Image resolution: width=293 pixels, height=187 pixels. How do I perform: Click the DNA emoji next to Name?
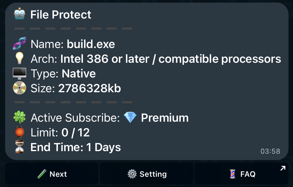coord(20,44)
